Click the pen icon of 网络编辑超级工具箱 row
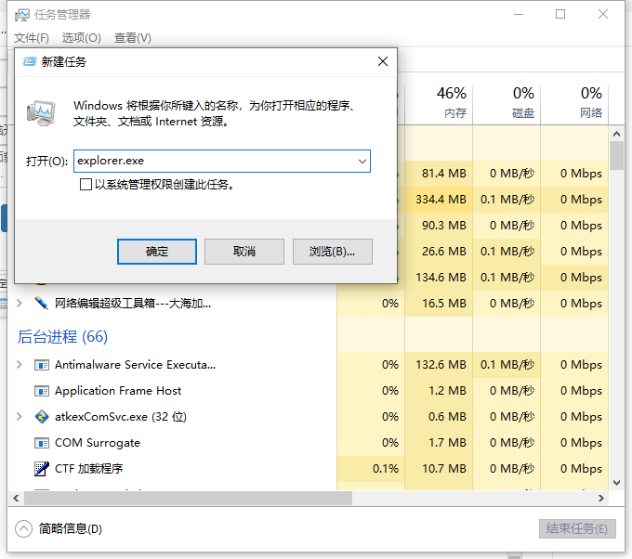Image resolution: width=632 pixels, height=559 pixels. pos(42,304)
